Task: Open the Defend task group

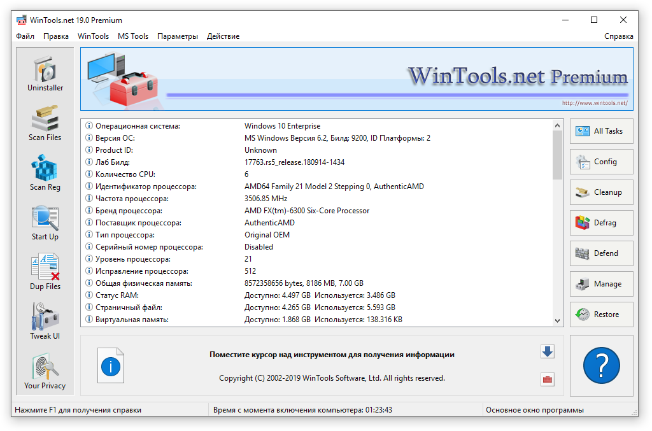Action: point(601,253)
